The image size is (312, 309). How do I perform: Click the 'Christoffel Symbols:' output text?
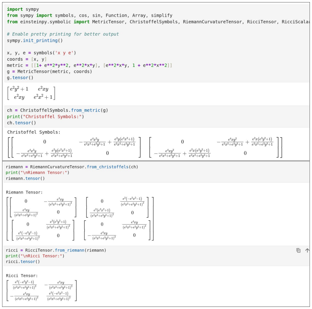tap(34, 132)
